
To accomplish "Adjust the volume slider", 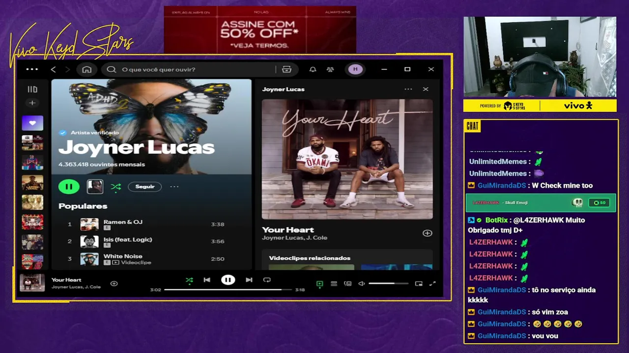I will [x=388, y=283].
